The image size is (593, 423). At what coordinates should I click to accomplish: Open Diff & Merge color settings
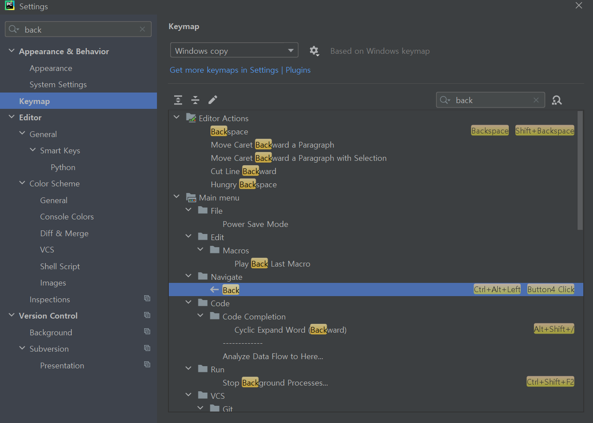click(64, 234)
